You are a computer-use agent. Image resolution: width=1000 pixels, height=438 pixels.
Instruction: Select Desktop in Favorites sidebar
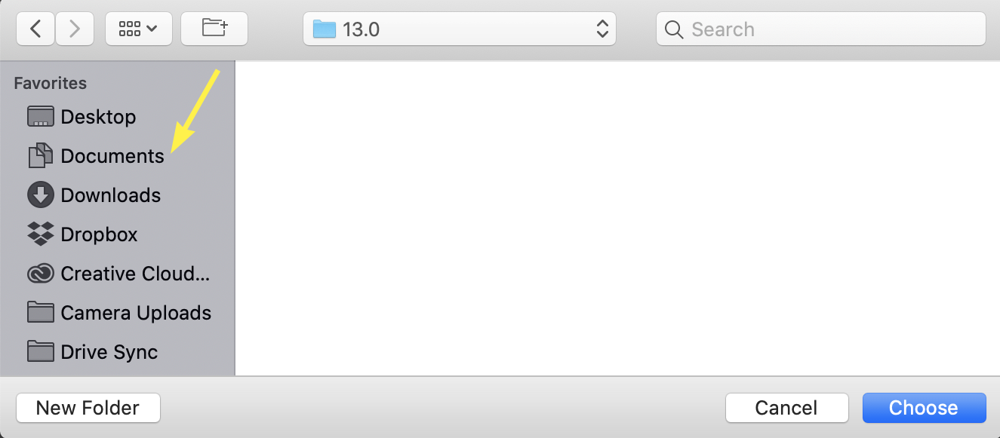(x=118, y=117)
